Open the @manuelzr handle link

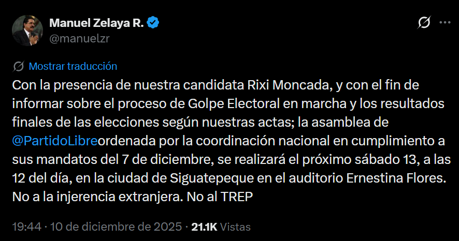[x=79, y=38]
